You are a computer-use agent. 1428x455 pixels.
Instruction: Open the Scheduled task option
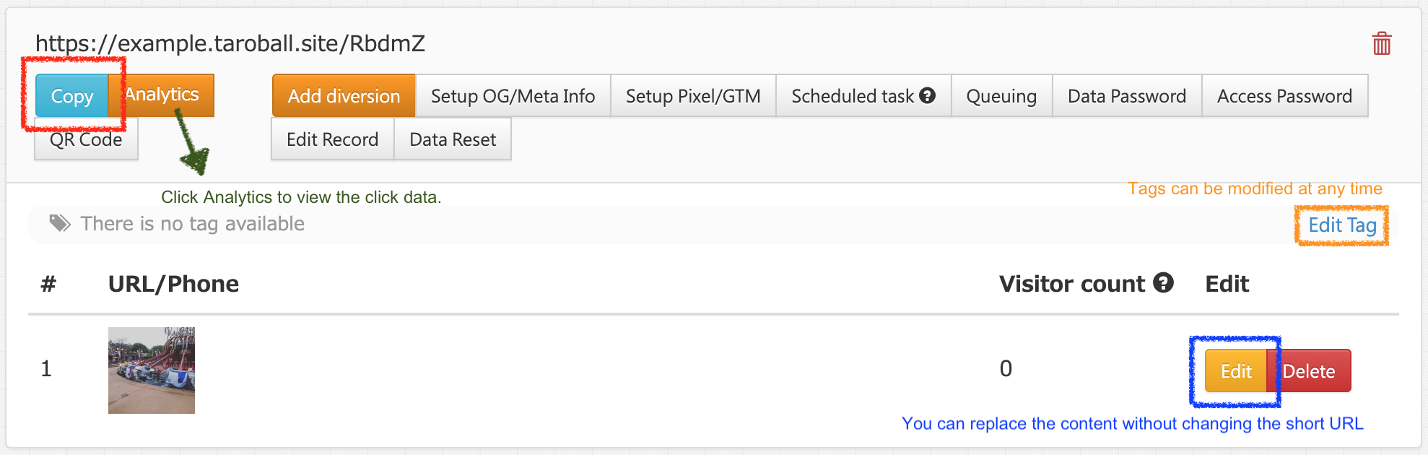(863, 96)
